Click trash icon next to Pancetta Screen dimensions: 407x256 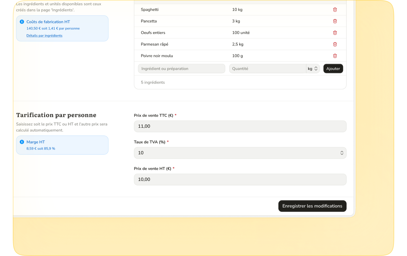click(335, 21)
